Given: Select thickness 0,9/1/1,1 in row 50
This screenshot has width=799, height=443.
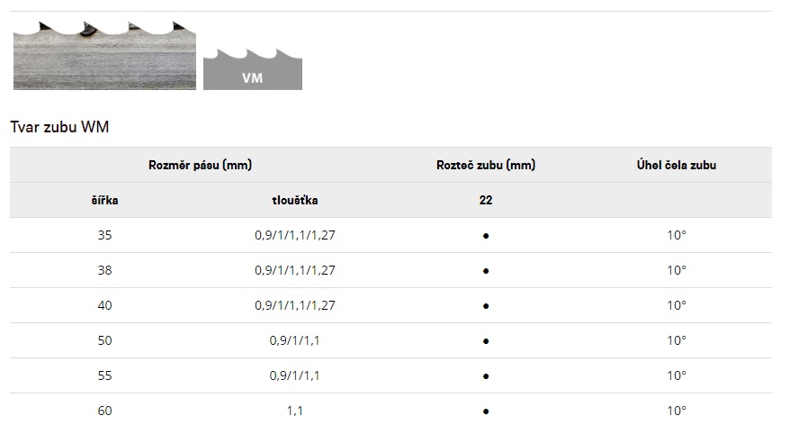Looking at the screenshot, I should (x=294, y=341).
